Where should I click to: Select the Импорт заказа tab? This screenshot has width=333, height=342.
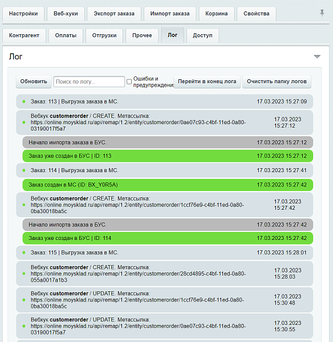[x=170, y=14]
